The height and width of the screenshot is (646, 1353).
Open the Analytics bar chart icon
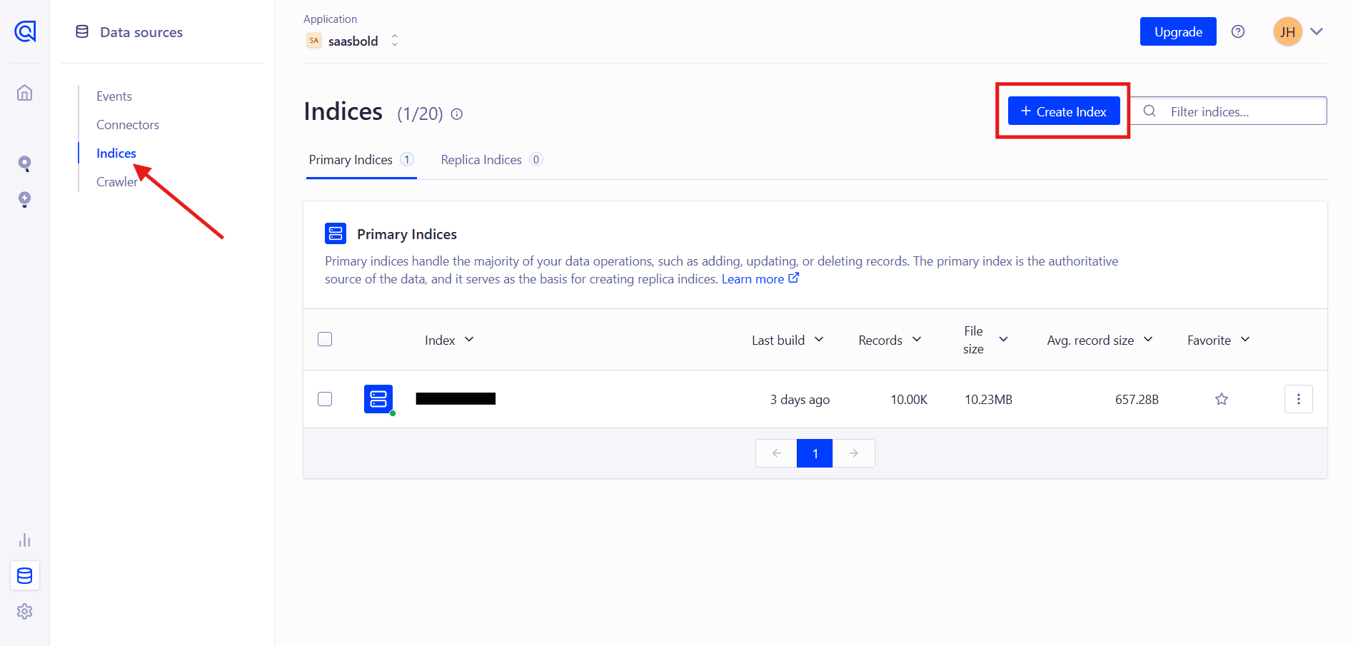coord(24,540)
